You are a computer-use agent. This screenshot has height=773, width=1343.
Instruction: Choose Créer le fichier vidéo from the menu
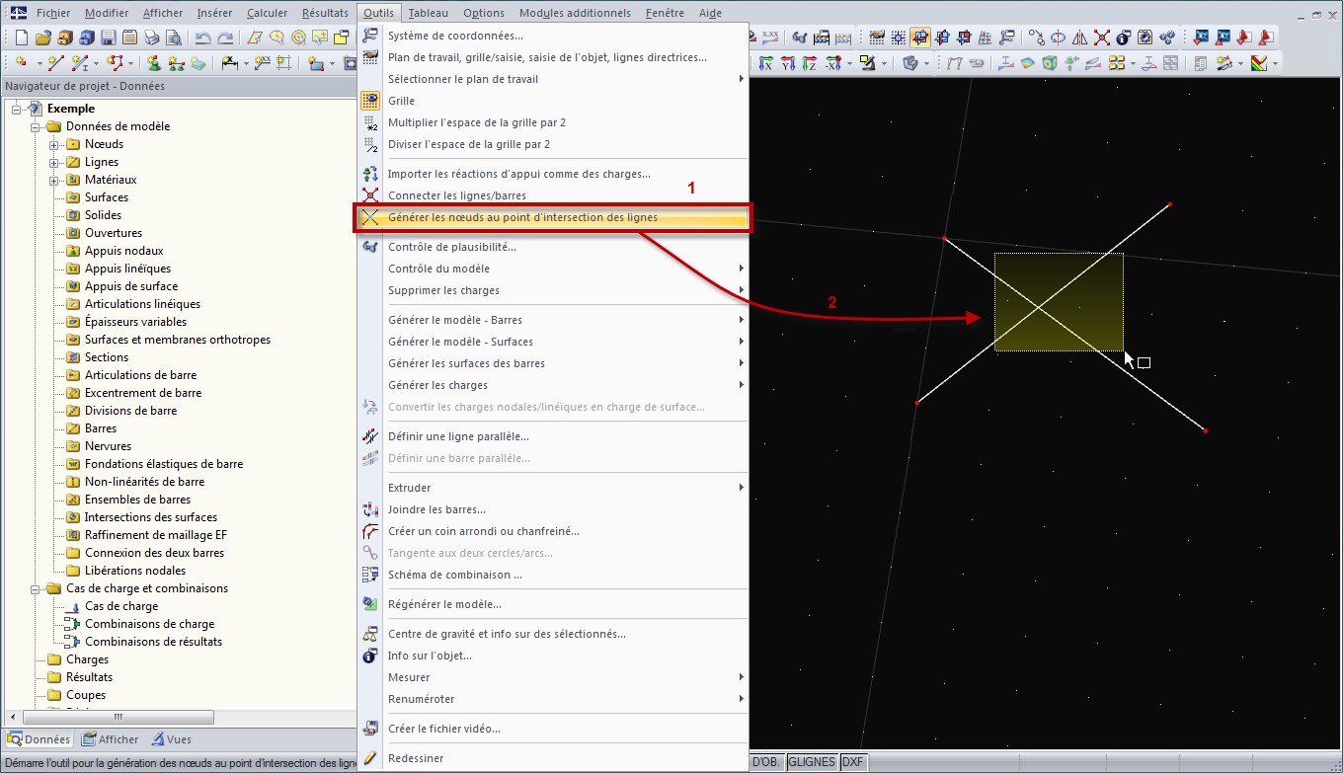[x=553, y=729]
